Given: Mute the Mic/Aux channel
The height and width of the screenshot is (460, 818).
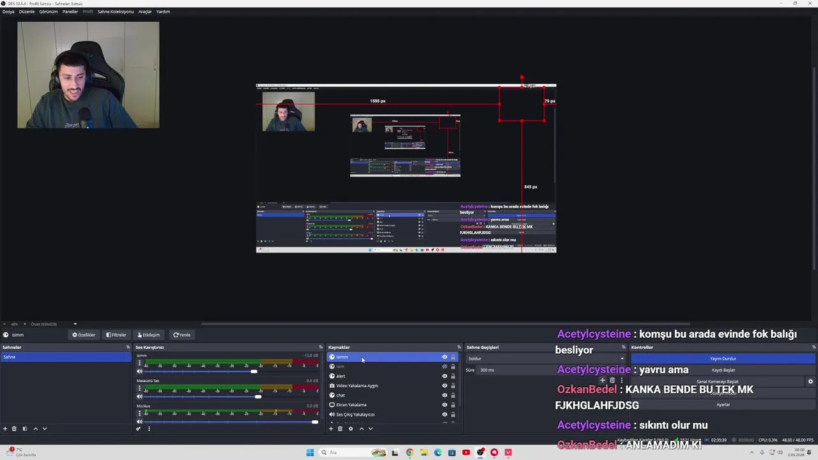Looking at the screenshot, I should click(139, 422).
